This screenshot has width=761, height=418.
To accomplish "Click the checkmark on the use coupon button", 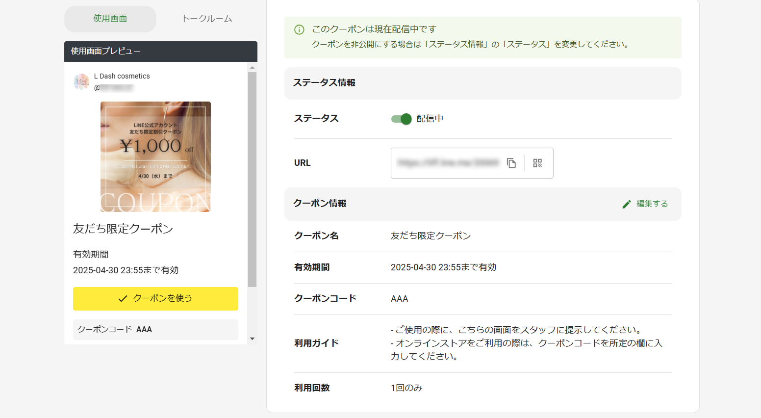I will [x=123, y=298].
